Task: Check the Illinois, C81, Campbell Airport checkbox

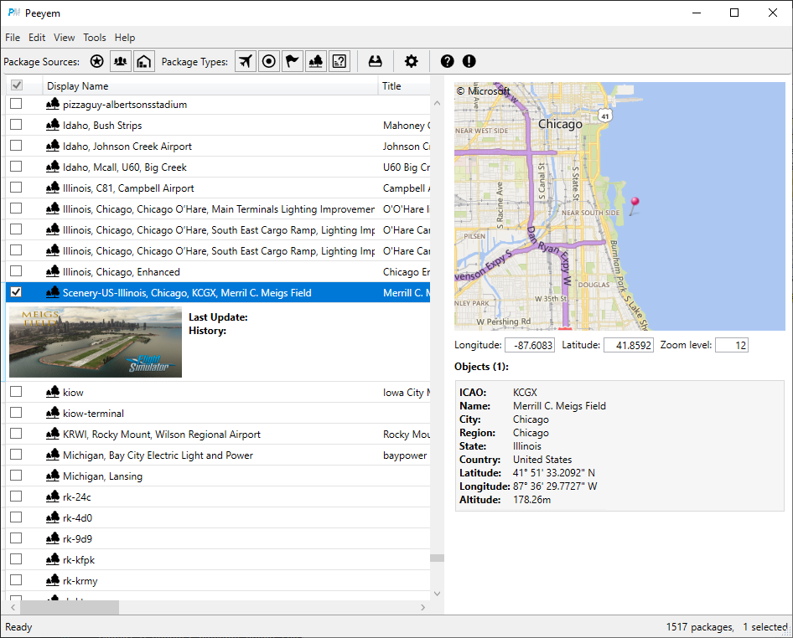Action: coord(16,188)
